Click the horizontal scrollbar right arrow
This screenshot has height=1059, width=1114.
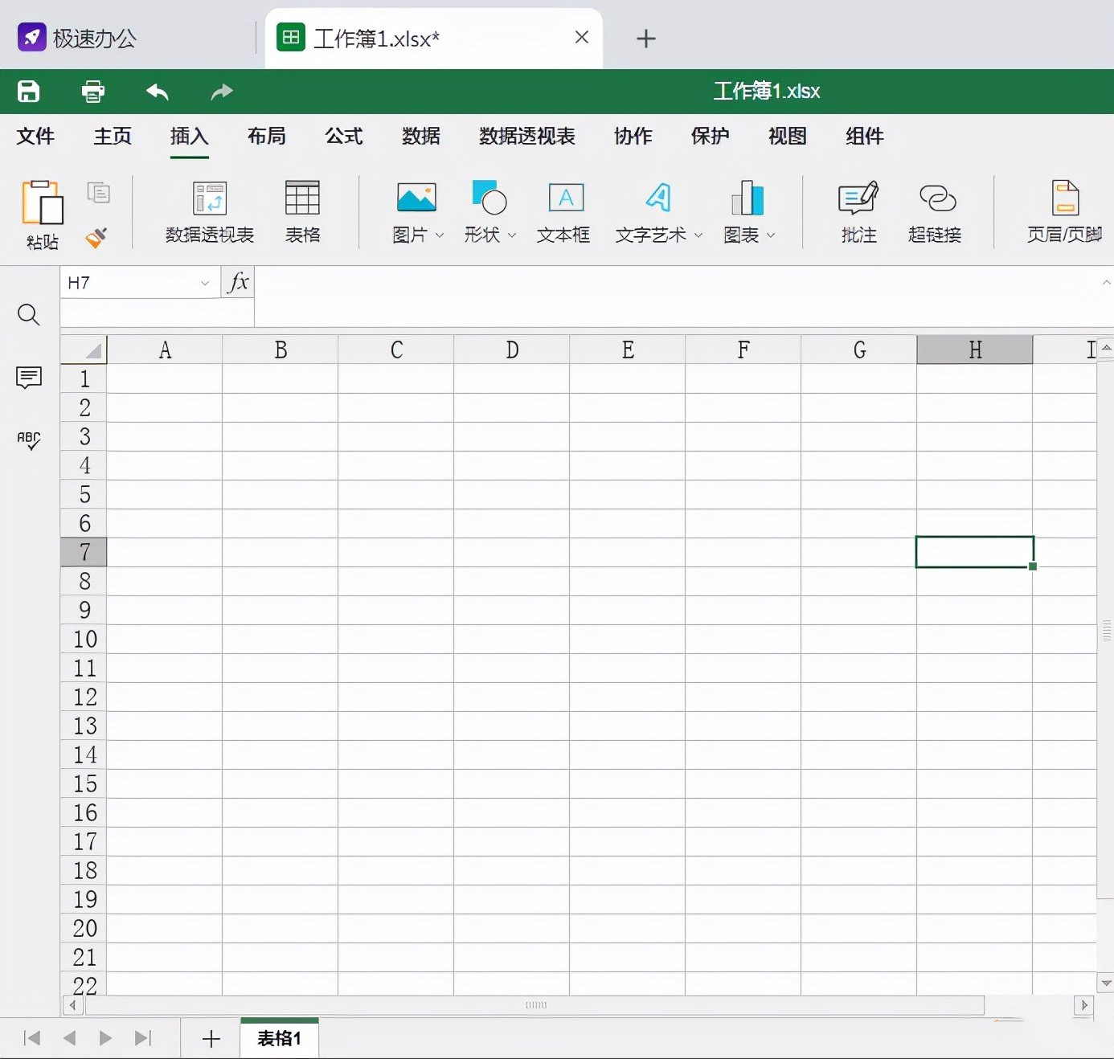(x=1083, y=1005)
